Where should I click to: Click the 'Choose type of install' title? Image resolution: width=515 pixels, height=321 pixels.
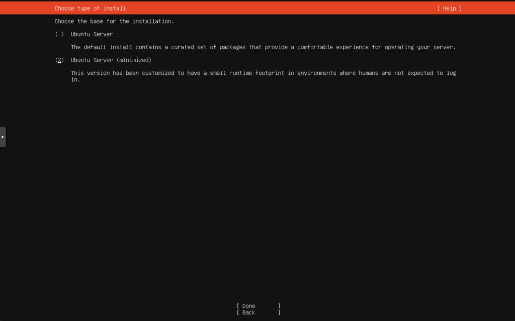click(x=90, y=9)
